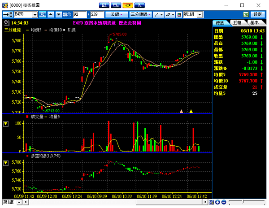Click the chart title E4F0 臺灣永續期貨近
The width and height of the screenshot is (269, 208).
(x=94, y=23)
